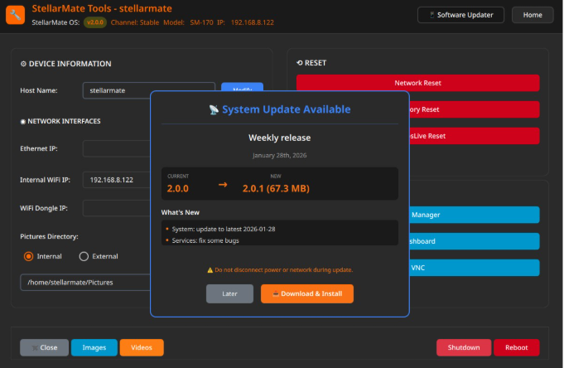This screenshot has width=564, height=368.
Task: Click the v2.0.0 version badge
Action: tap(94, 22)
